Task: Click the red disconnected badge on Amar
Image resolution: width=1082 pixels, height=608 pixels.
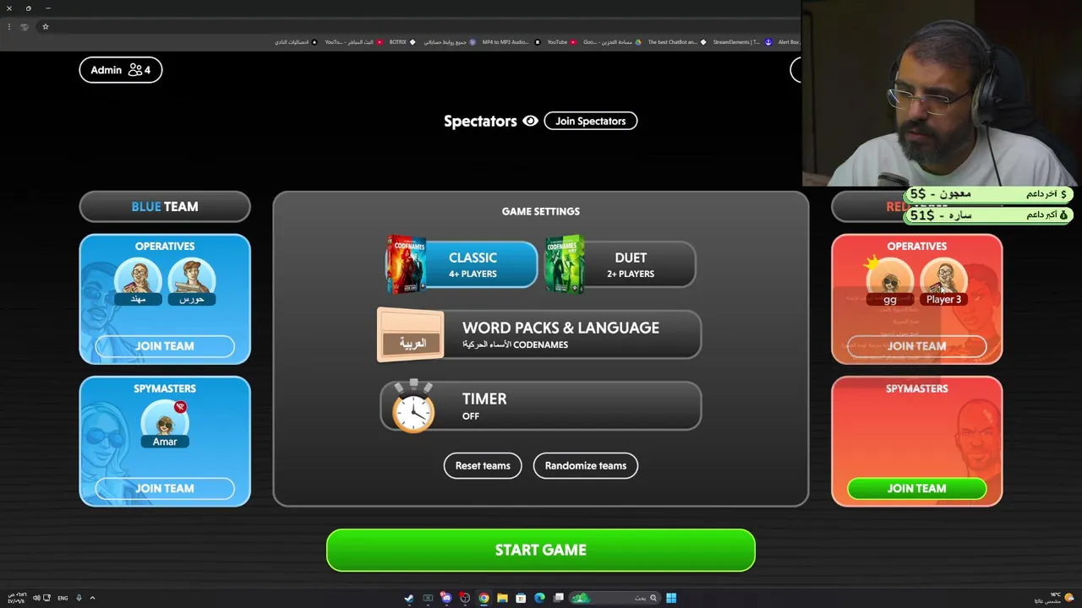Action: pyautogui.click(x=180, y=407)
